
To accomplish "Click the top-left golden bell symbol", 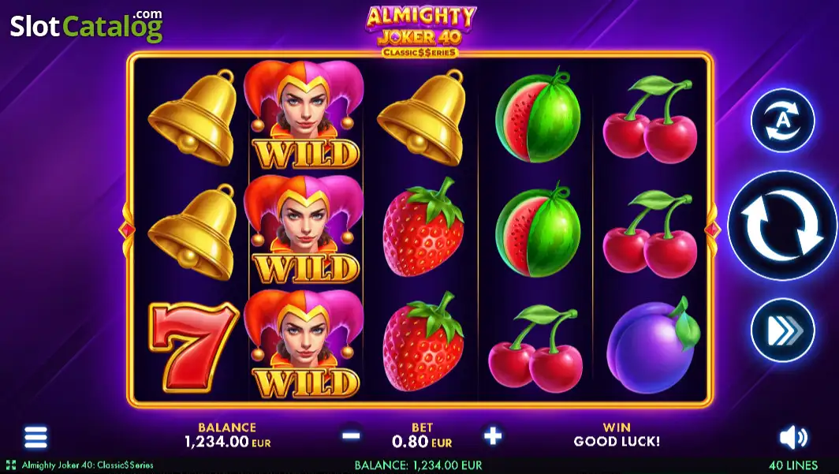I will tap(192, 118).
